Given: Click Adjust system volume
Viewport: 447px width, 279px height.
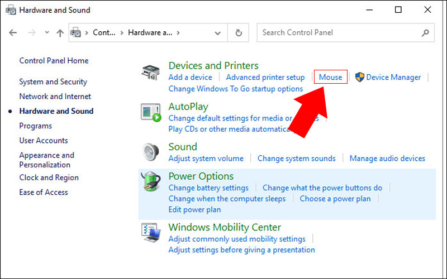Looking at the screenshot, I should (206, 158).
